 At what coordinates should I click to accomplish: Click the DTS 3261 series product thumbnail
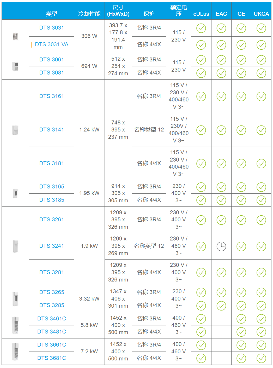click(15, 246)
